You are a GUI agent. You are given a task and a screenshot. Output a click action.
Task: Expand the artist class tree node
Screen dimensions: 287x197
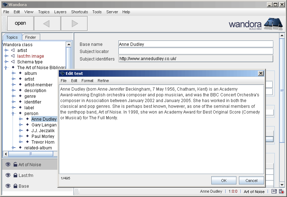coord(6,51)
